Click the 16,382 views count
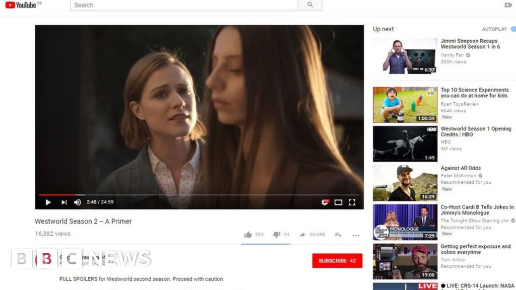Viewport: 516px width, 290px height. pos(52,234)
